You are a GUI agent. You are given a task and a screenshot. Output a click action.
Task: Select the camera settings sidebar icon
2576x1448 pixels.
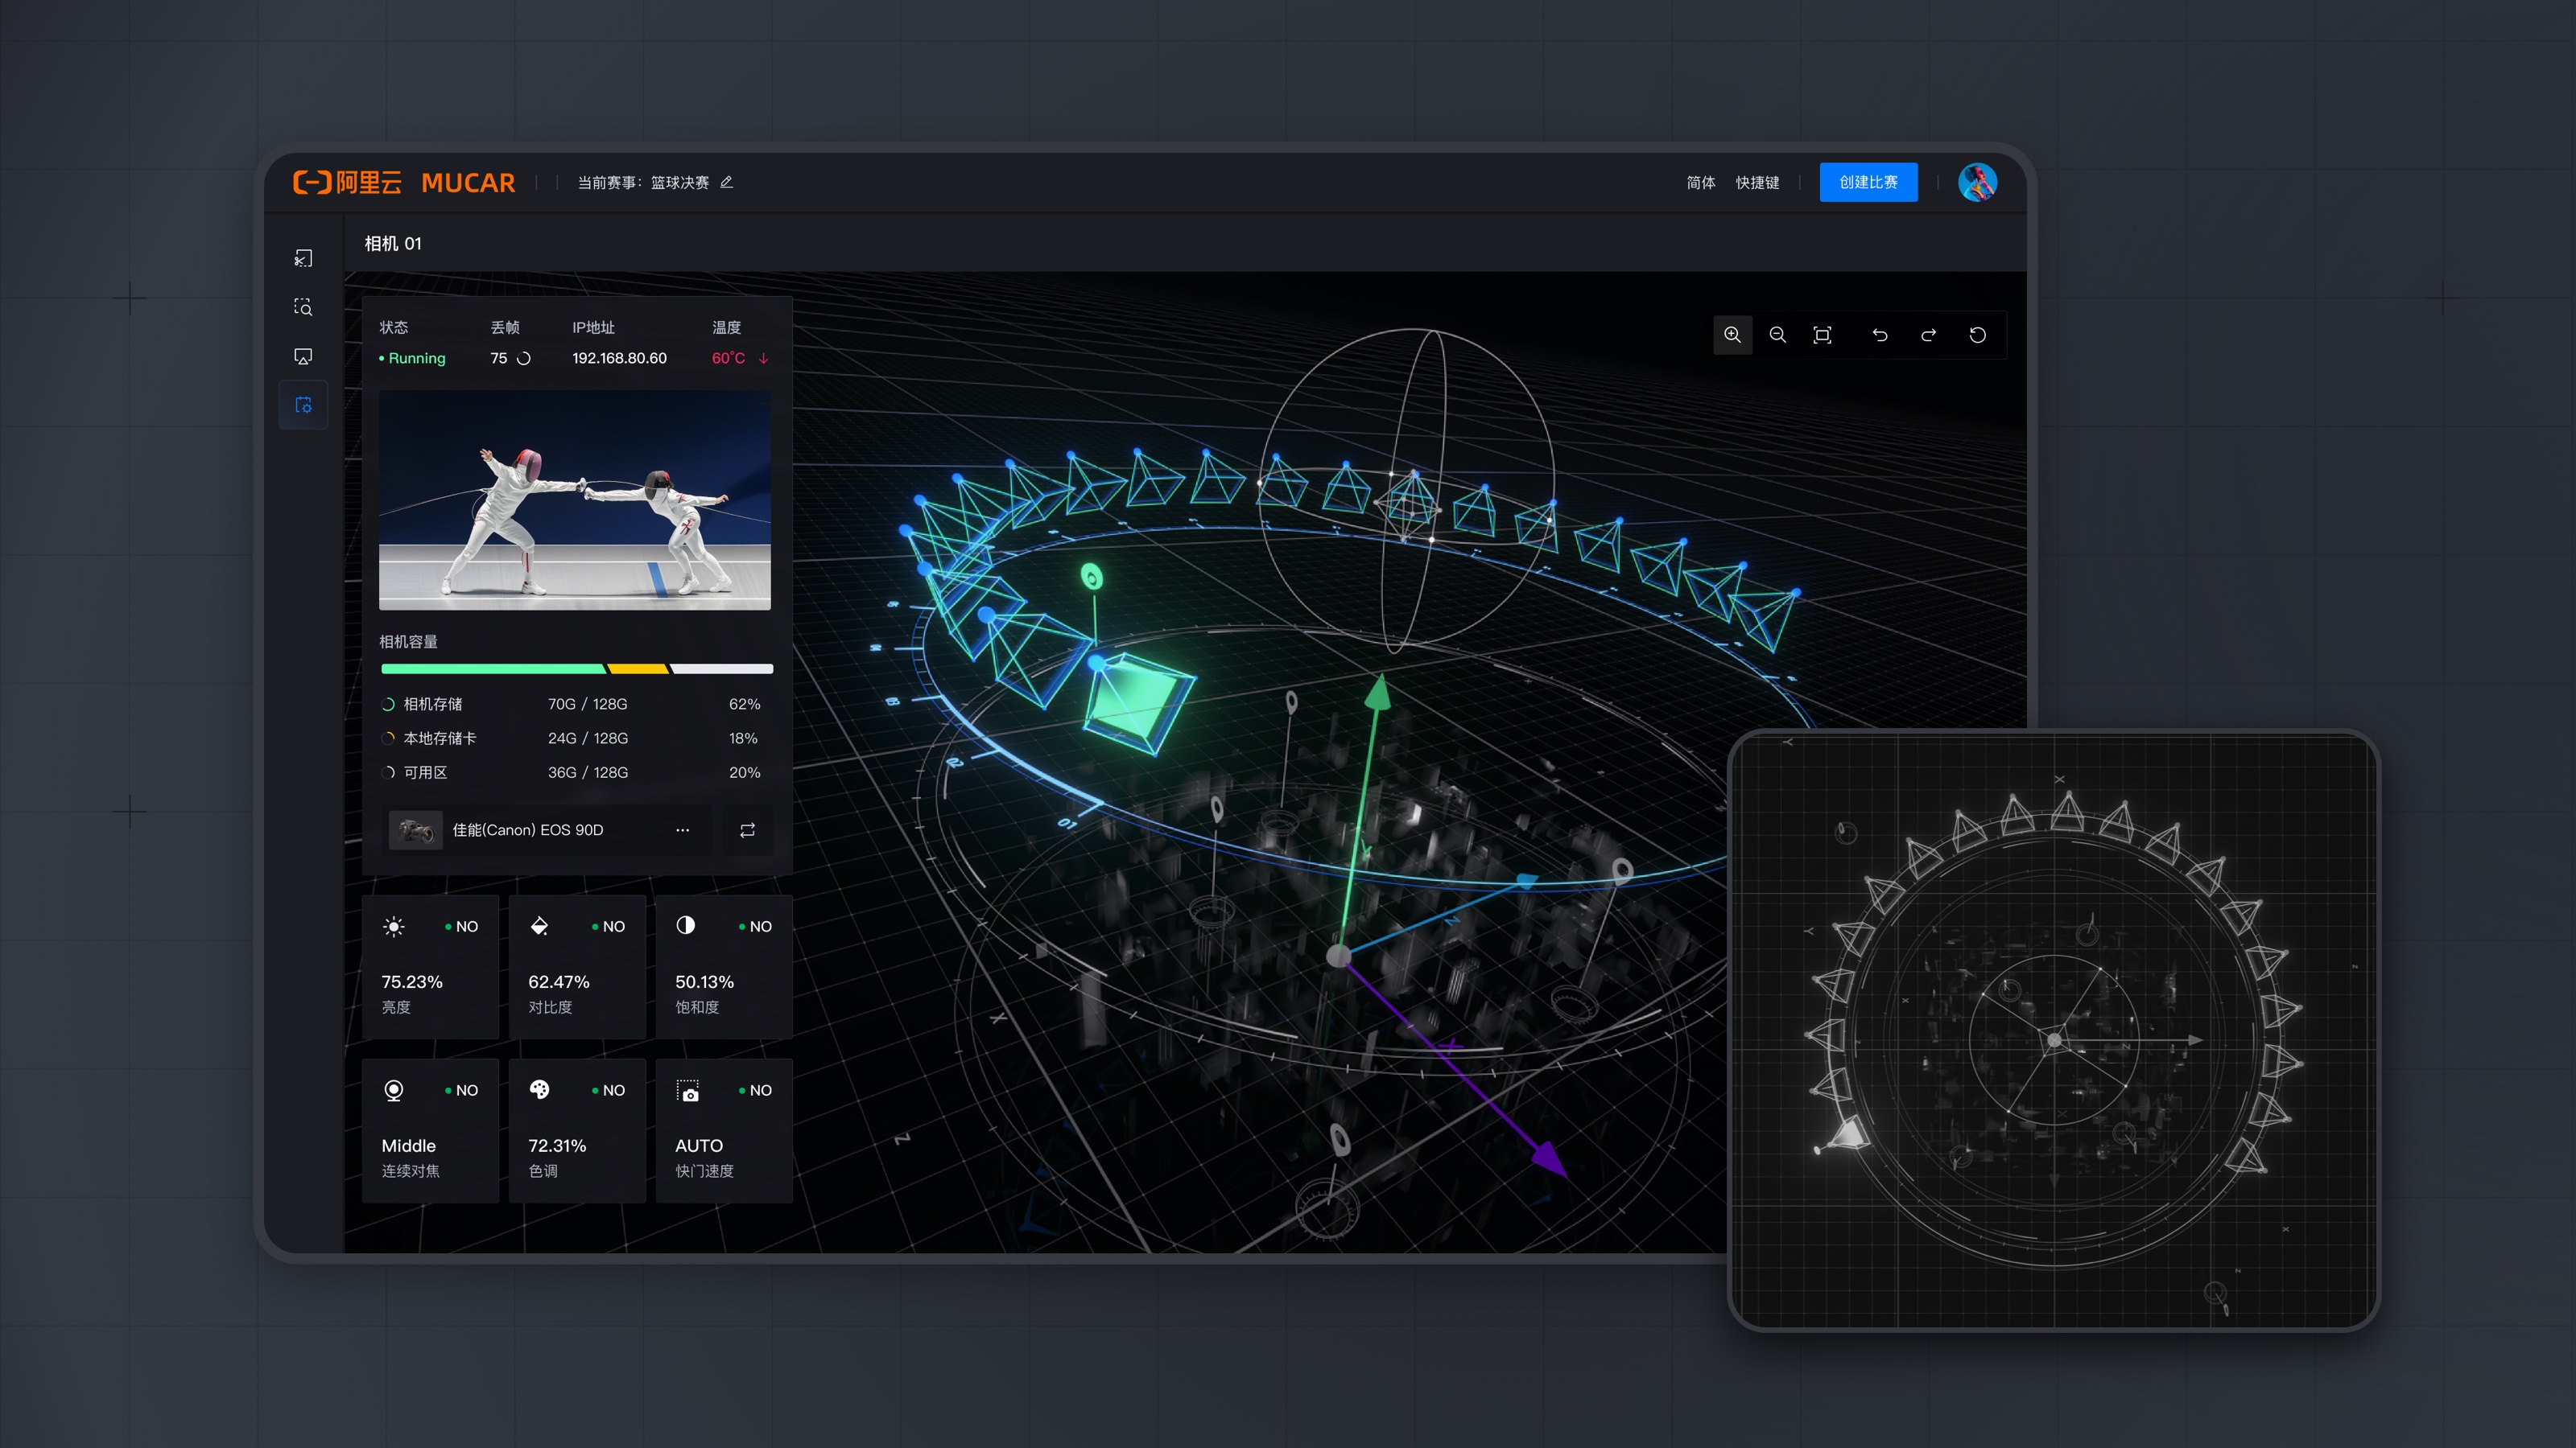point(303,405)
